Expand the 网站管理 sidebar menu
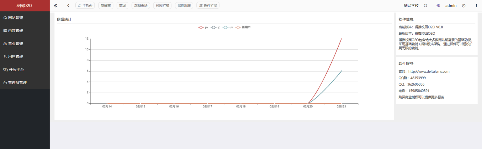The width and height of the screenshot is (482, 149). click(x=15, y=18)
